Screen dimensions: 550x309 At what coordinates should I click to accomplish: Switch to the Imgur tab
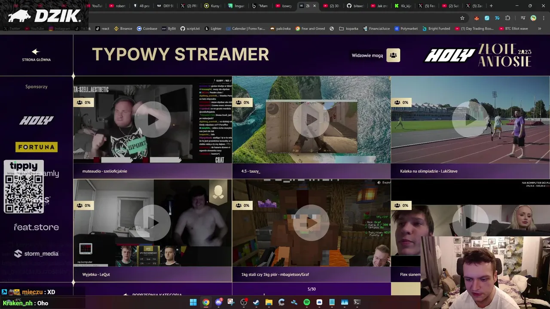236,6
